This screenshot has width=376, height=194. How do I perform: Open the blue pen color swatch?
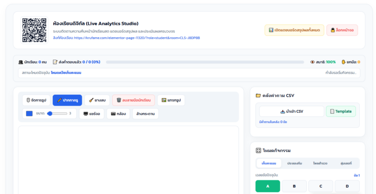click(29, 114)
